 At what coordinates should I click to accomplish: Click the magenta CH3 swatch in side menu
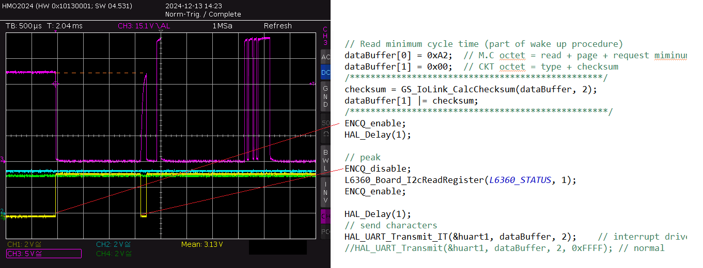click(325, 216)
